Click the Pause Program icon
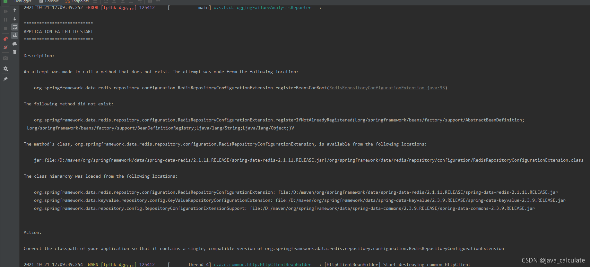Screen dimensions: 590x267 coord(5,20)
